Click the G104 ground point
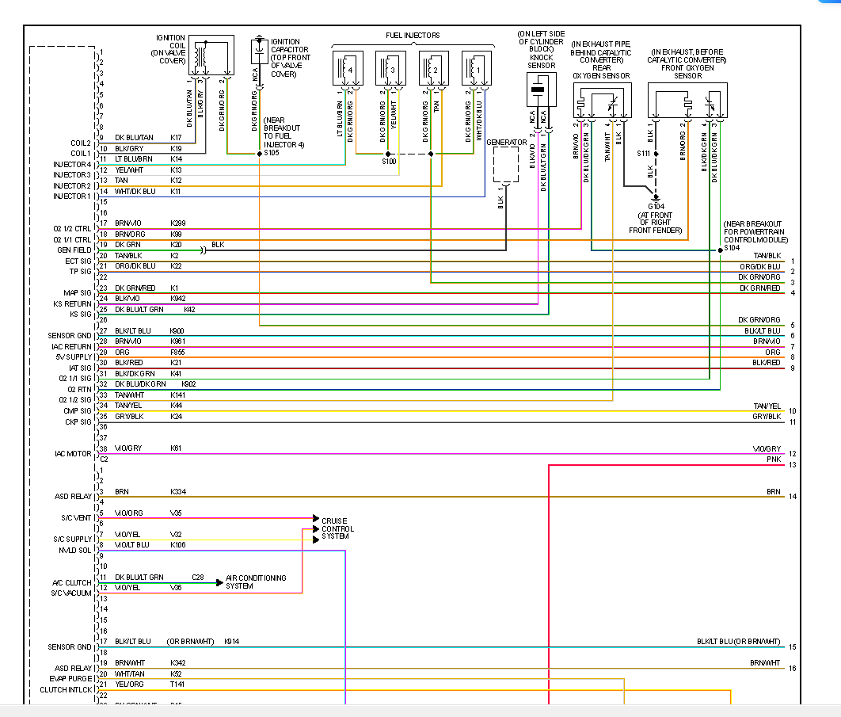Screen dimensions: 841x717 656,198
